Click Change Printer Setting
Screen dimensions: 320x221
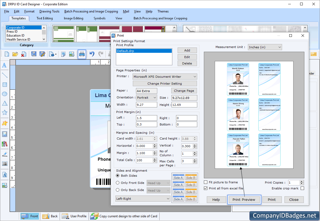[165, 83]
